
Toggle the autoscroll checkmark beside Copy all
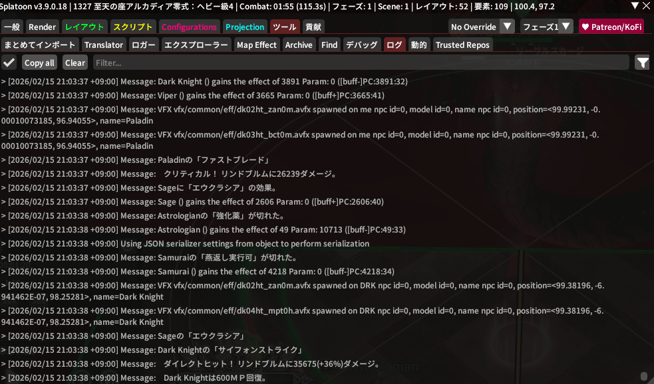click(x=9, y=62)
